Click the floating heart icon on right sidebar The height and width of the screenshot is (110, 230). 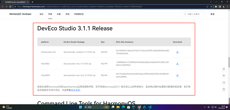tap(224, 76)
